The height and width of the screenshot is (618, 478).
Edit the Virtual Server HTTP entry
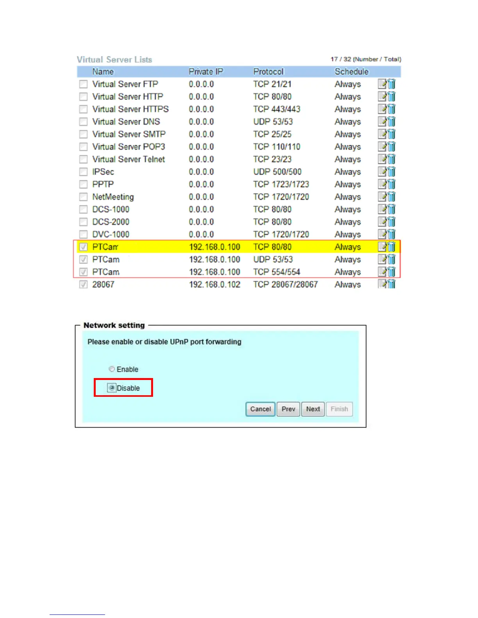pyautogui.click(x=382, y=96)
